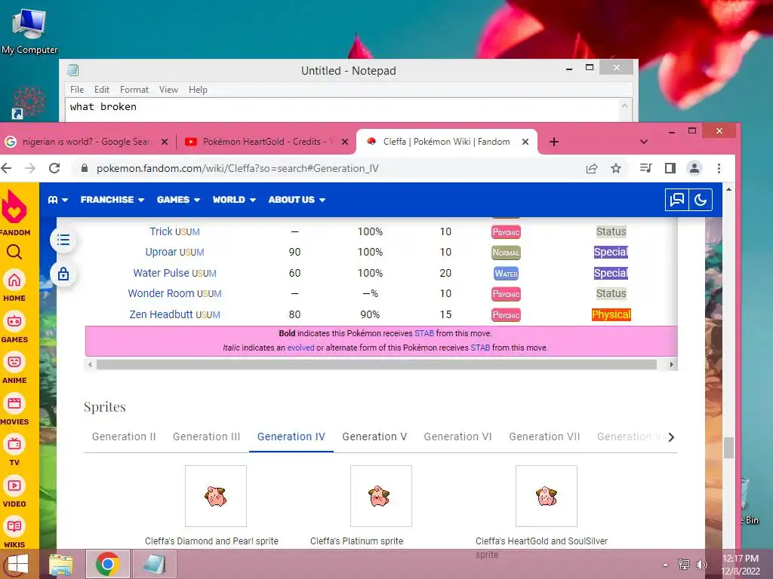The width and height of the screenshot is (773, 579).
Task: Open a new browser tab
Action: click(x=553, y=142)
